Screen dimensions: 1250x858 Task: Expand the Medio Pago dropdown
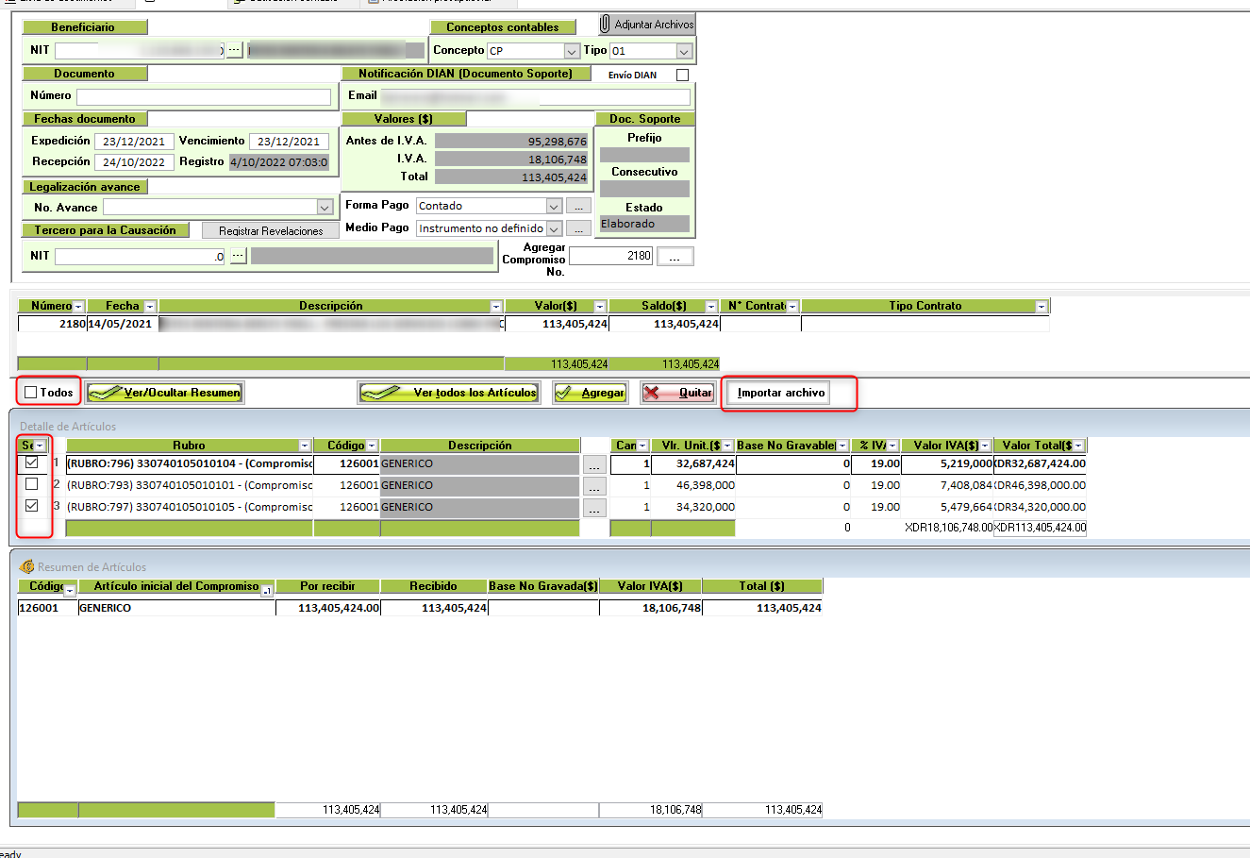point(554,228)
